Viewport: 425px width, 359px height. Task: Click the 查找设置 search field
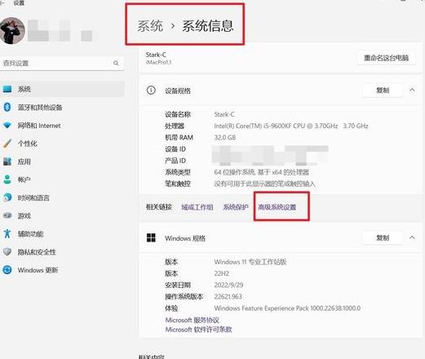62,63
